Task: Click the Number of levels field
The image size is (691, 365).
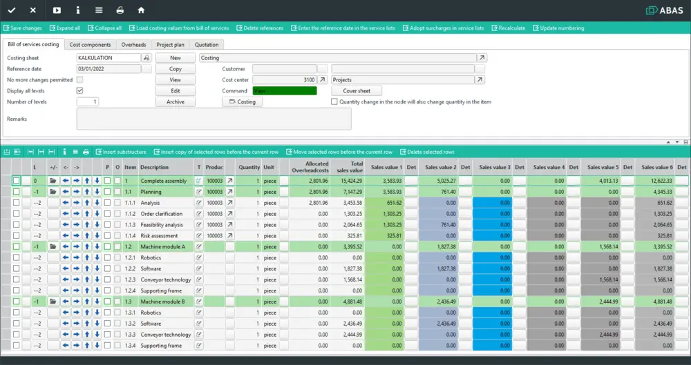Action: point(88,101)
